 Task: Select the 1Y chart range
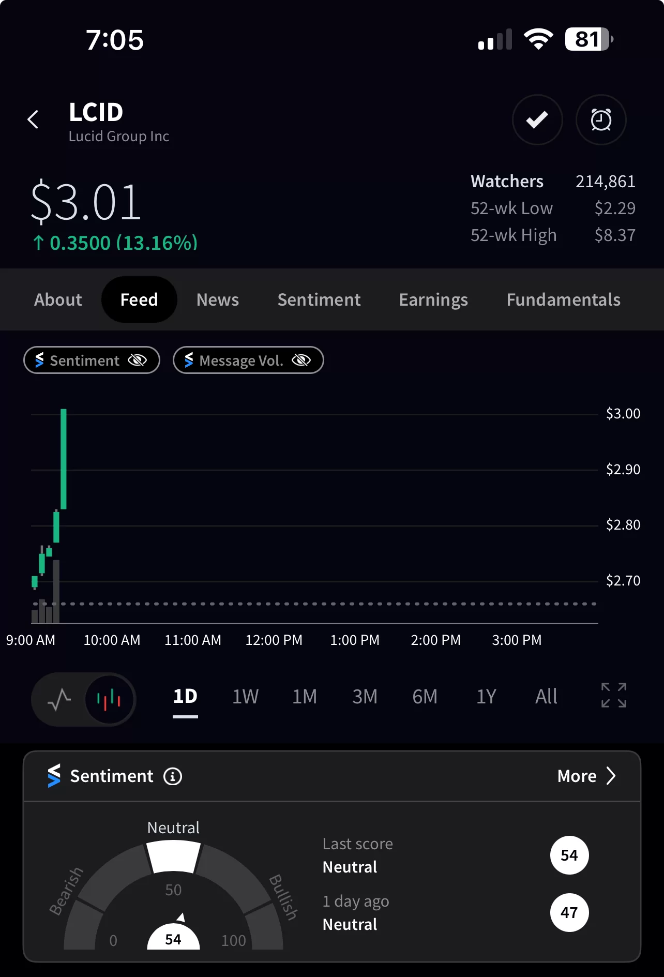(486, 697)
